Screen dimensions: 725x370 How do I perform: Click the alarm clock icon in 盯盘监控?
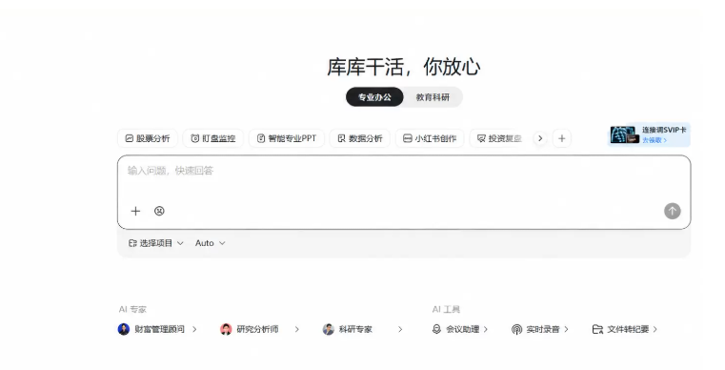(195, 138)
